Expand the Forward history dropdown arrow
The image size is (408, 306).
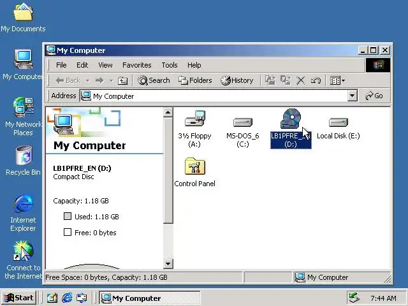click(x=111, y=80)
